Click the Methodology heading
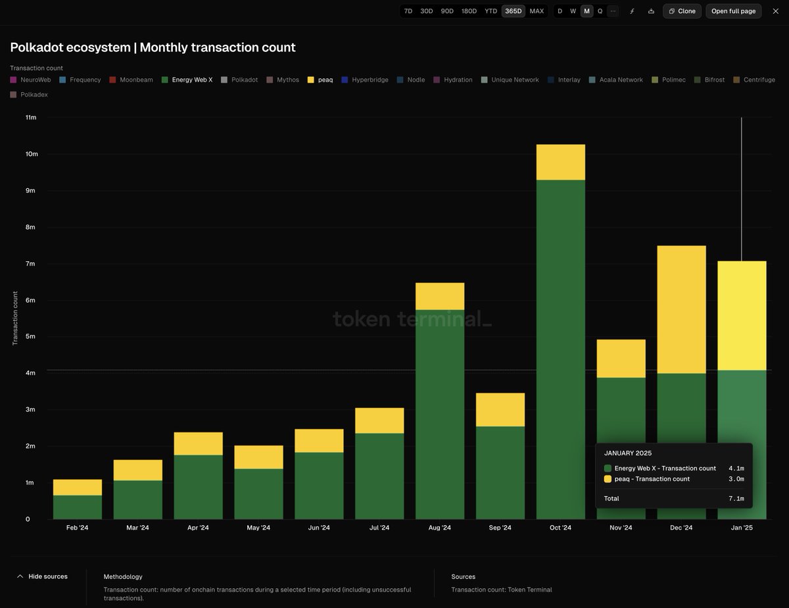 [123, 576]
